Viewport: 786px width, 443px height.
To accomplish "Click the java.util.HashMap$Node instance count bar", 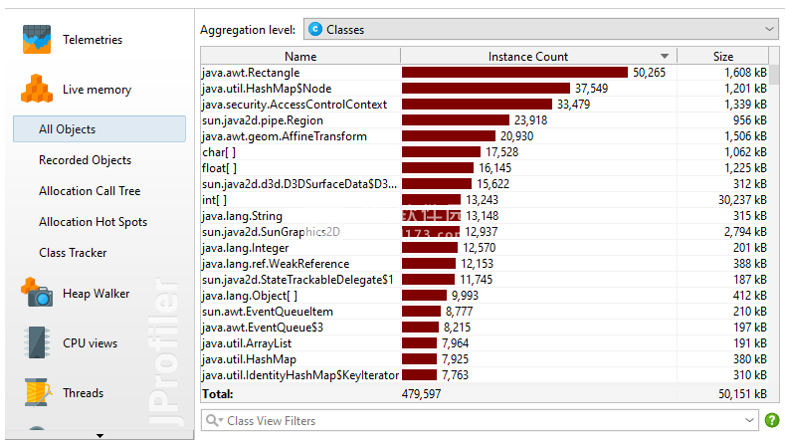I will coord(486,89).
